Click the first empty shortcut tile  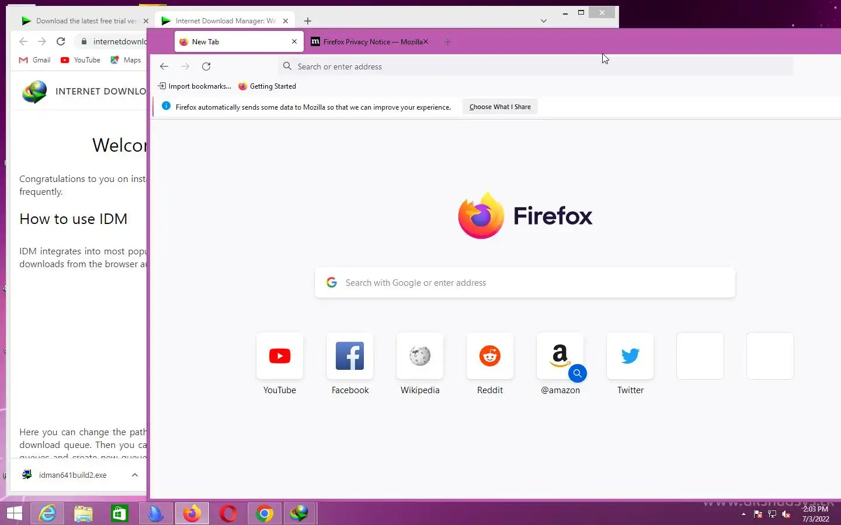(700, 356)
